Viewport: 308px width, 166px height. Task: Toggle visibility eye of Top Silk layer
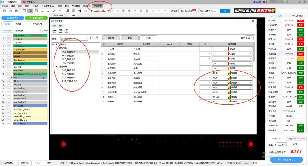click(9, 42)
